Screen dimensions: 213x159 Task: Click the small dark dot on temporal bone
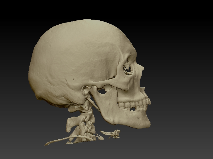coord(74,79)
